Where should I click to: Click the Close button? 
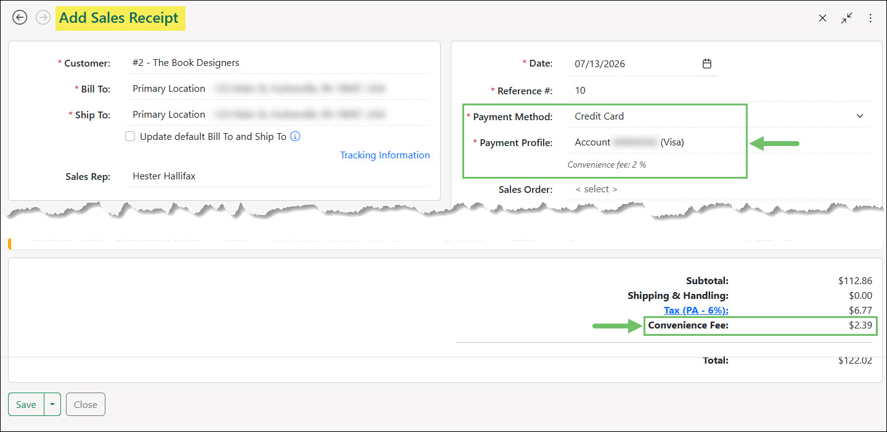tap(86, 405)
